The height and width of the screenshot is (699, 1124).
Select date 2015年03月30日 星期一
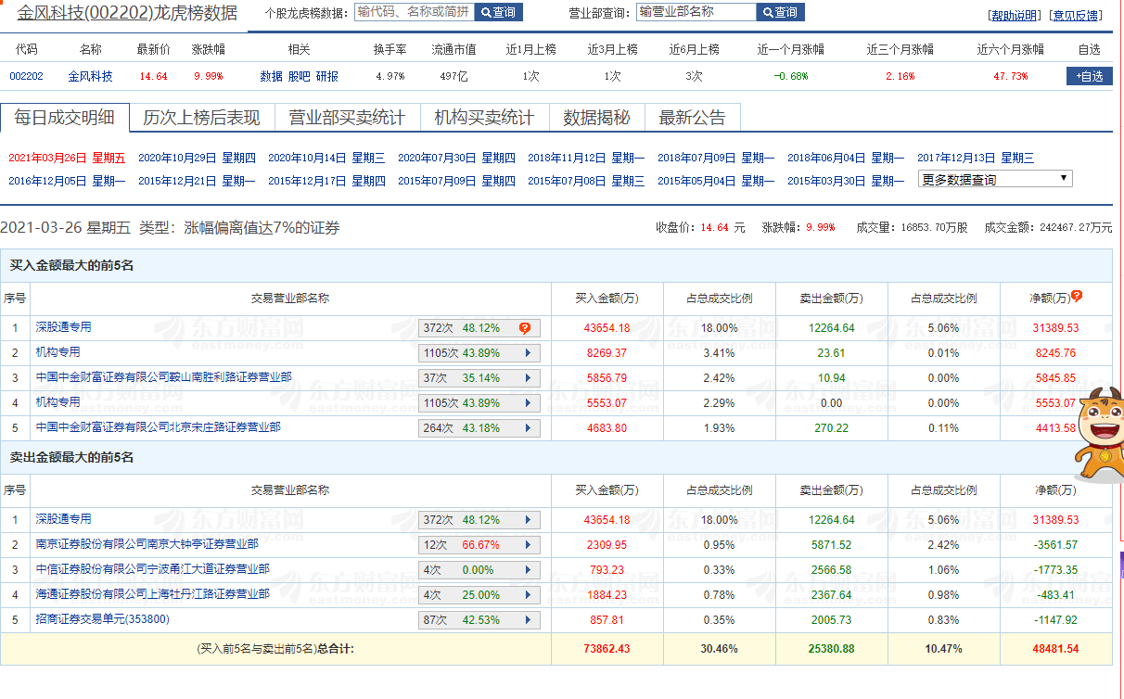(846, 181)
